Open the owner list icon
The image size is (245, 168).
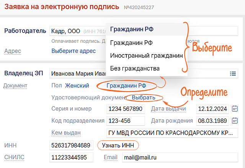[x=233, y=74]
